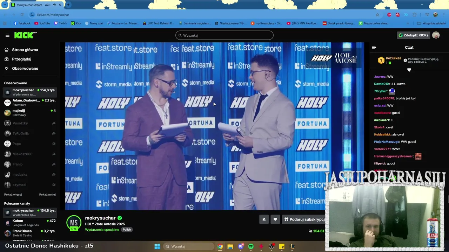Open offline channel TeRoOnEk

(30, 133)
